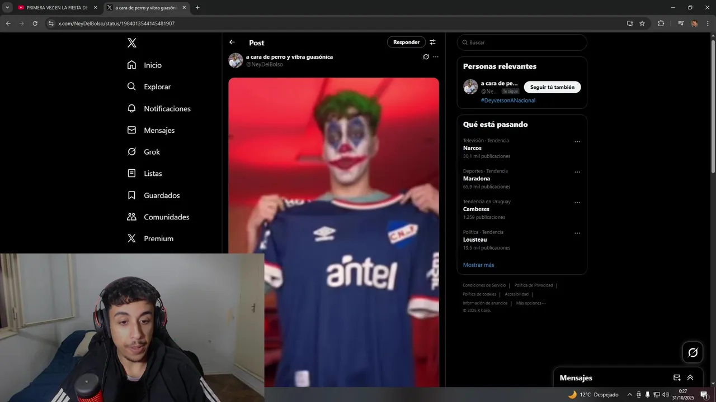Select the X post tab
The width and height of the screenshot is (716, 402).
[146, 8]
